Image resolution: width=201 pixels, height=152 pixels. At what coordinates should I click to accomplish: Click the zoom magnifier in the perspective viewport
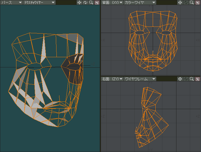click(x=91, y=2)
